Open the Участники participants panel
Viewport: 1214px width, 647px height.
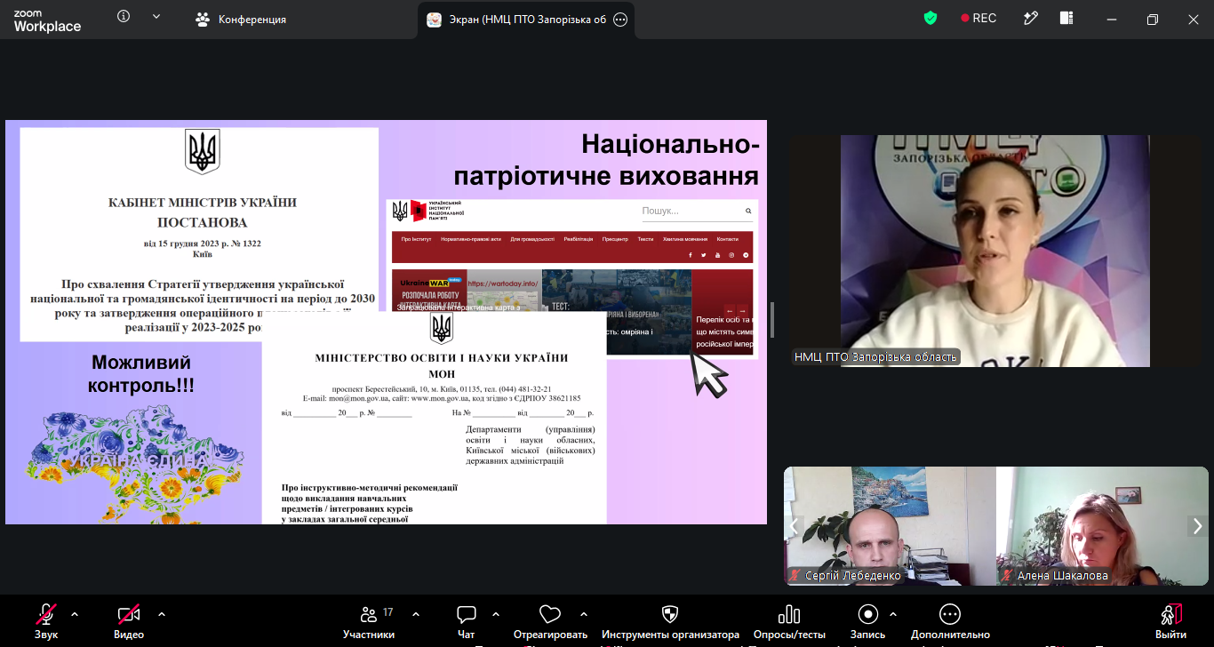[x=369, y=621]
